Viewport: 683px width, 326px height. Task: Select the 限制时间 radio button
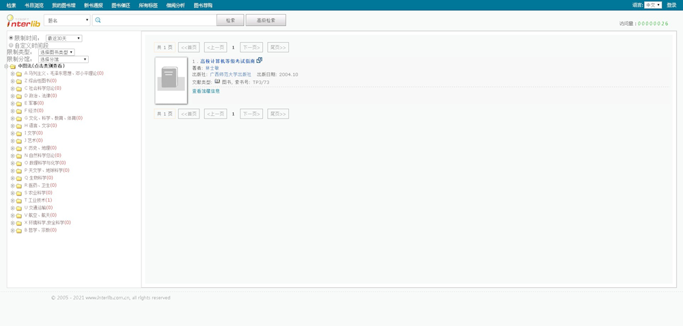pos(11,38)
